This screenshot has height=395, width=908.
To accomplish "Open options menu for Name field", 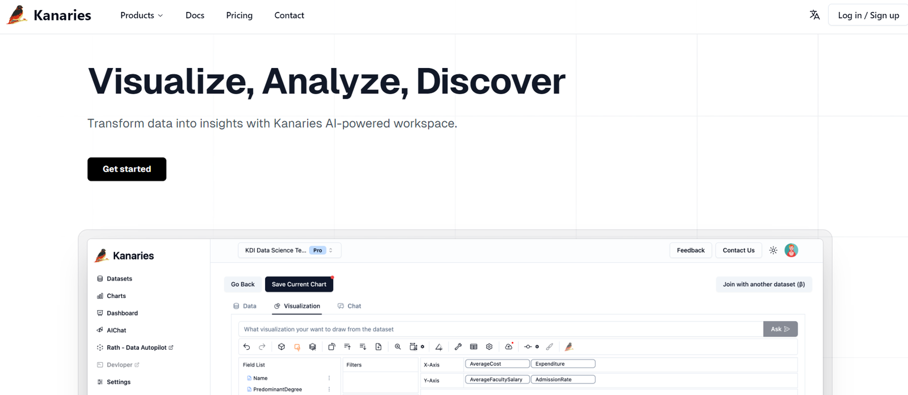I will pyautogui.click(x=329, y=378).
